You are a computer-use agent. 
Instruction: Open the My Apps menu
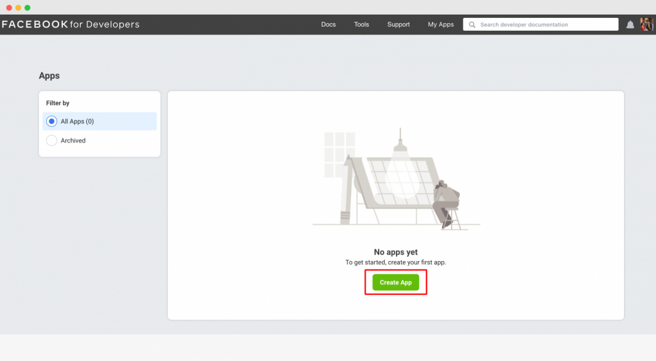click(x=441, y=25)
